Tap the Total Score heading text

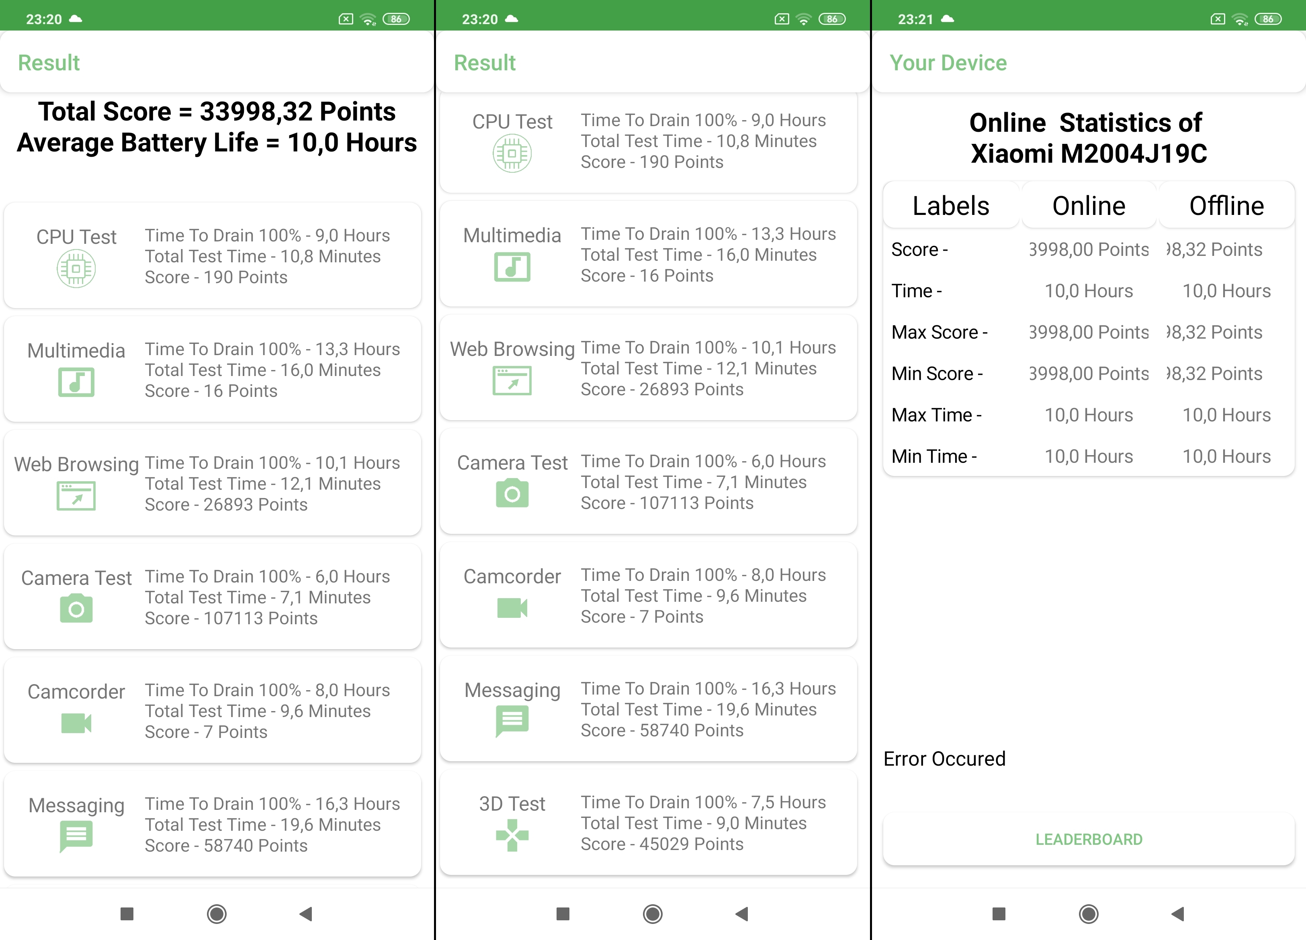click(217, 112)
